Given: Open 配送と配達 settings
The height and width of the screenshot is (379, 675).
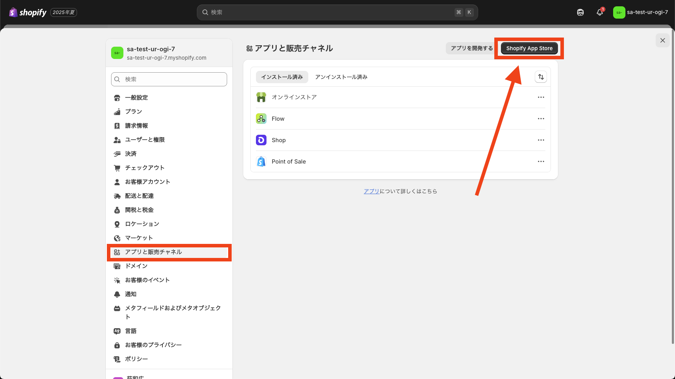Looking at the screenshot, I should [139, 196].
